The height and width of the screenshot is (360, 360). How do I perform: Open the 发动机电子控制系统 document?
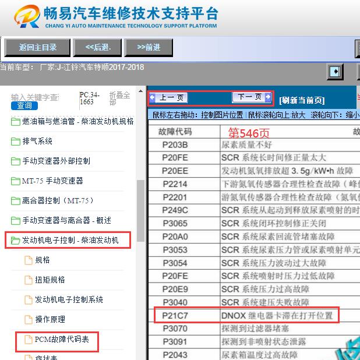point(69,299)
